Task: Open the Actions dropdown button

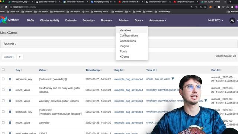Action: 9,57
